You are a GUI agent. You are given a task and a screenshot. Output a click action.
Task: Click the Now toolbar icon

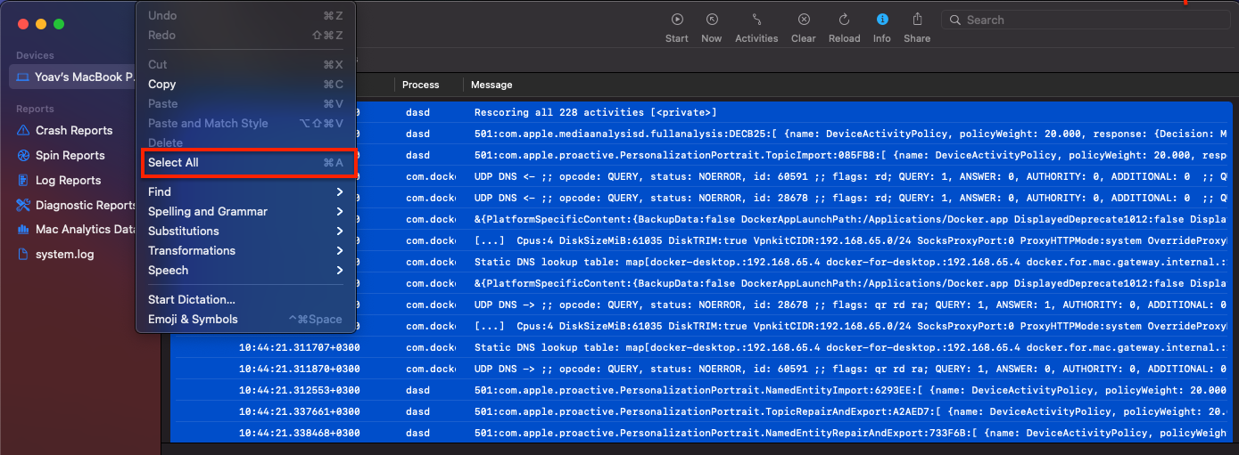712,20
